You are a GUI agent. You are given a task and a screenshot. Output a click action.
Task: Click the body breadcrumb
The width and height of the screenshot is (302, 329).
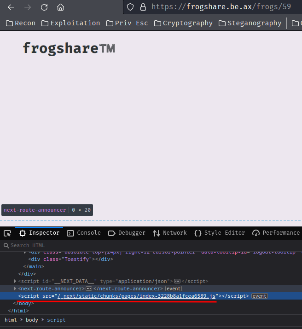coord(32,320)
